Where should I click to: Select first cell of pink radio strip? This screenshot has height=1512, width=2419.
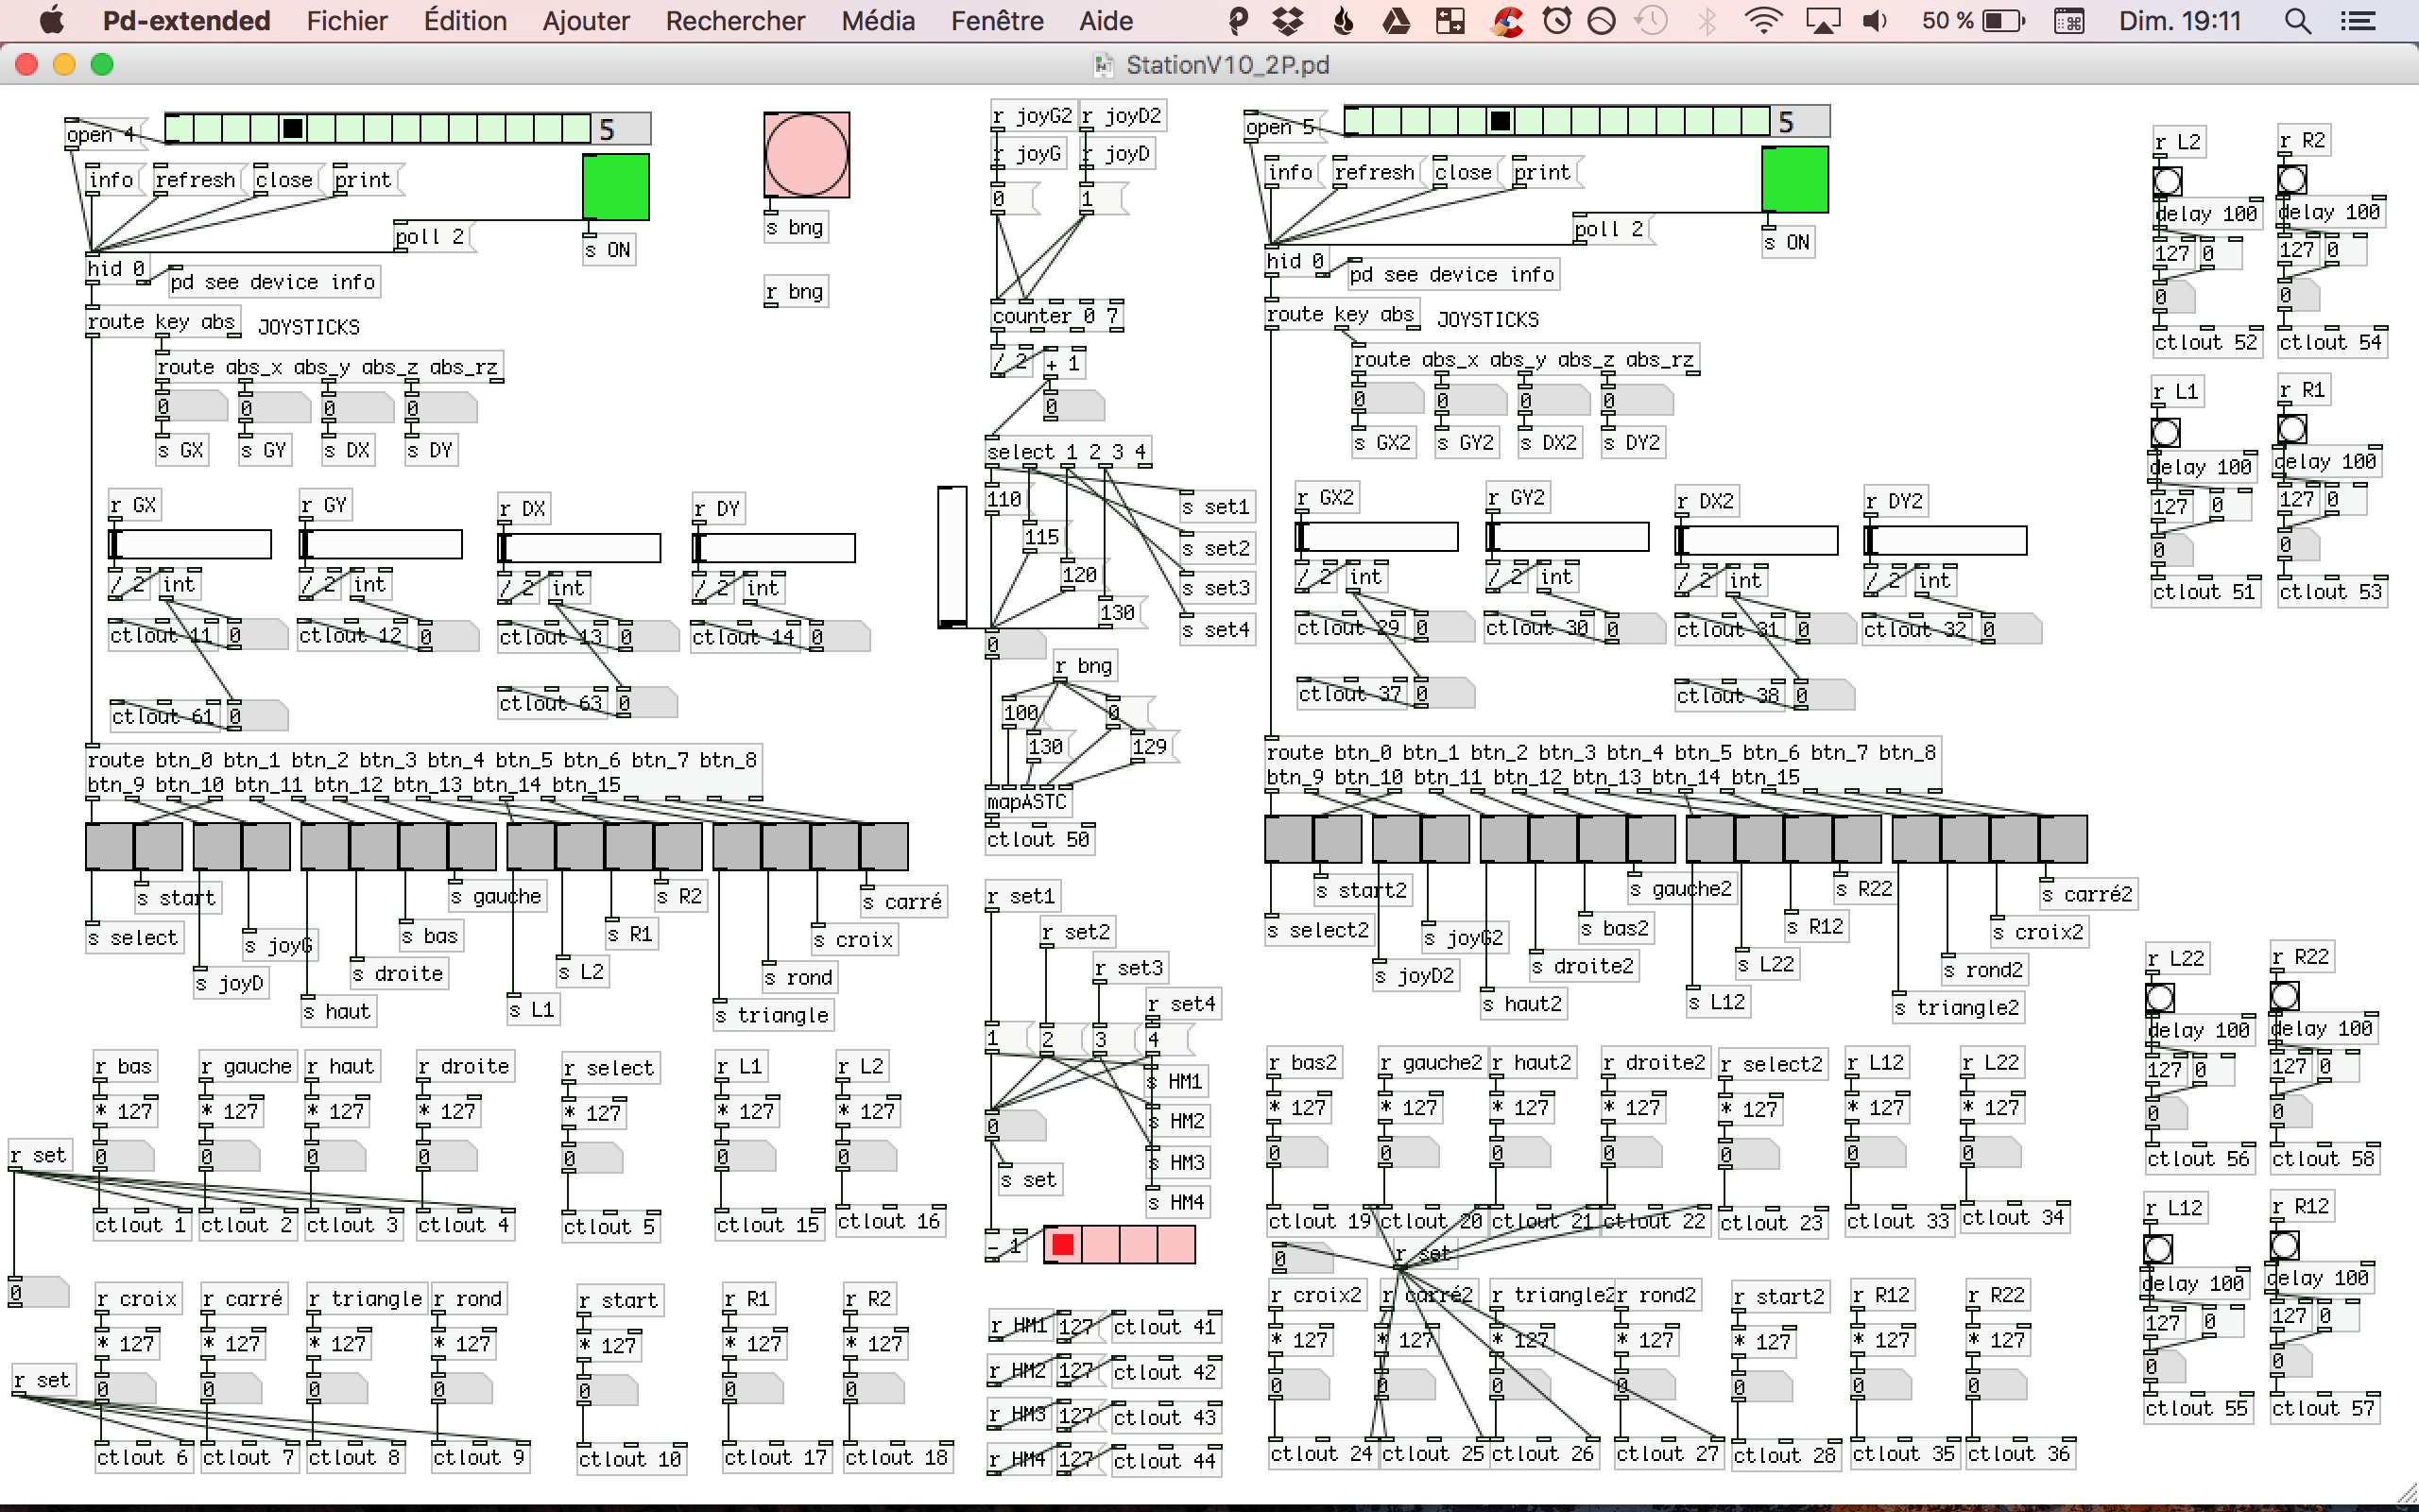pyautogui.click(x=1062, y=1245)
